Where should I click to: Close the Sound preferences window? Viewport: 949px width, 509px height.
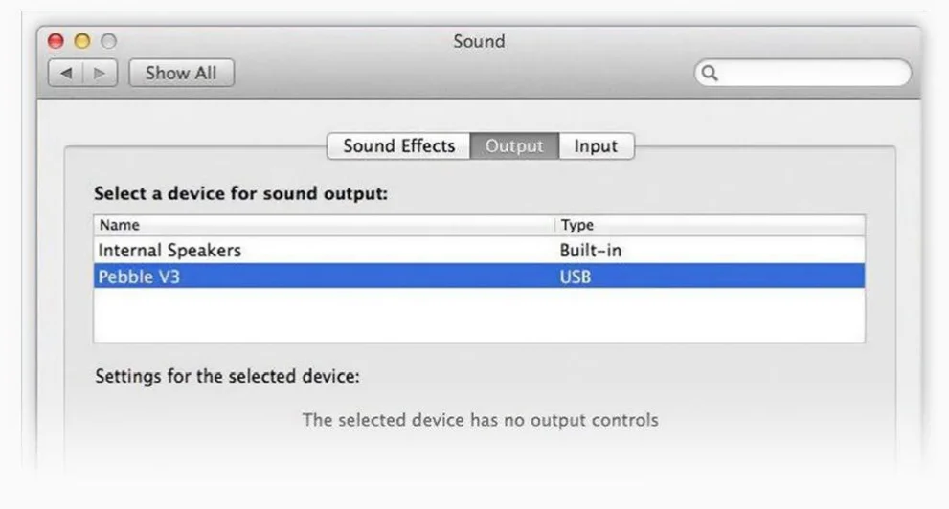[56, 41]
